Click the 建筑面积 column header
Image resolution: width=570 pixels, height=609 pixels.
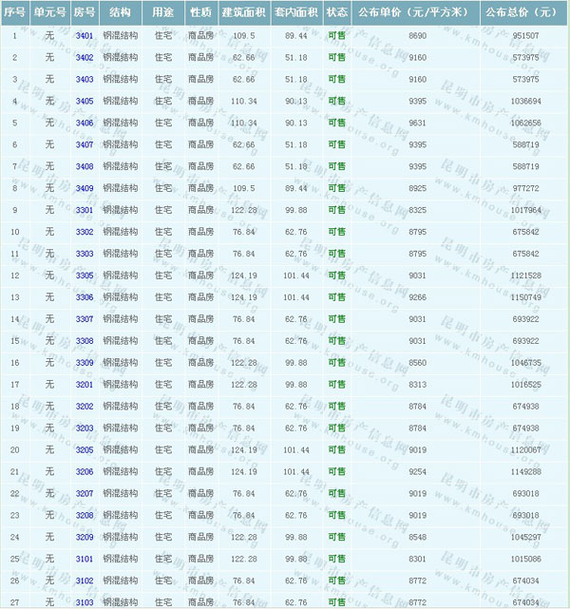tap(238, 13)
